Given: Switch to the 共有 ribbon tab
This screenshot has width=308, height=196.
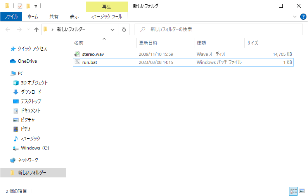Looking at the screenshot, I should click(x=54, y=17).
